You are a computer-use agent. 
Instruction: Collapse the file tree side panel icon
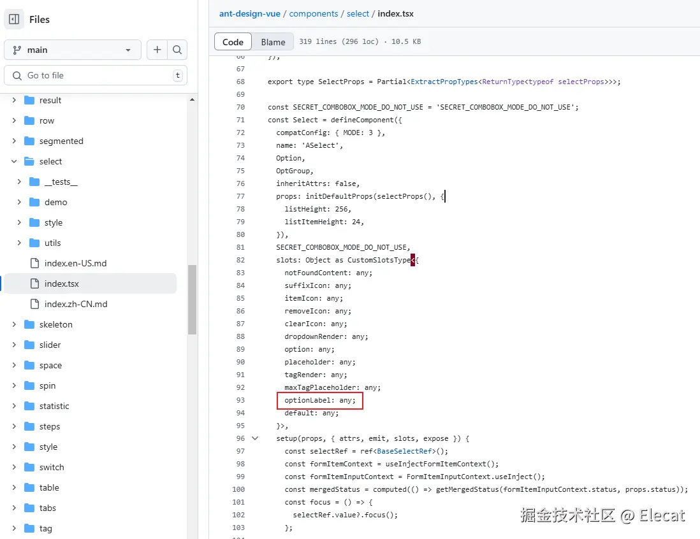coord(14,19)
